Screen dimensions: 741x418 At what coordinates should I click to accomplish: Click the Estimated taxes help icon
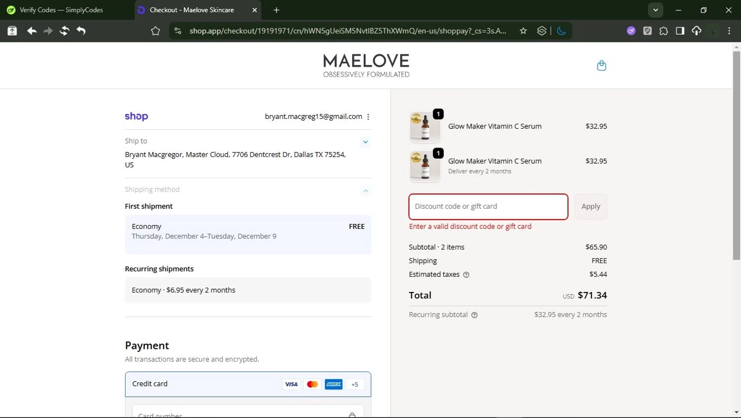click(x=466, y=275)
